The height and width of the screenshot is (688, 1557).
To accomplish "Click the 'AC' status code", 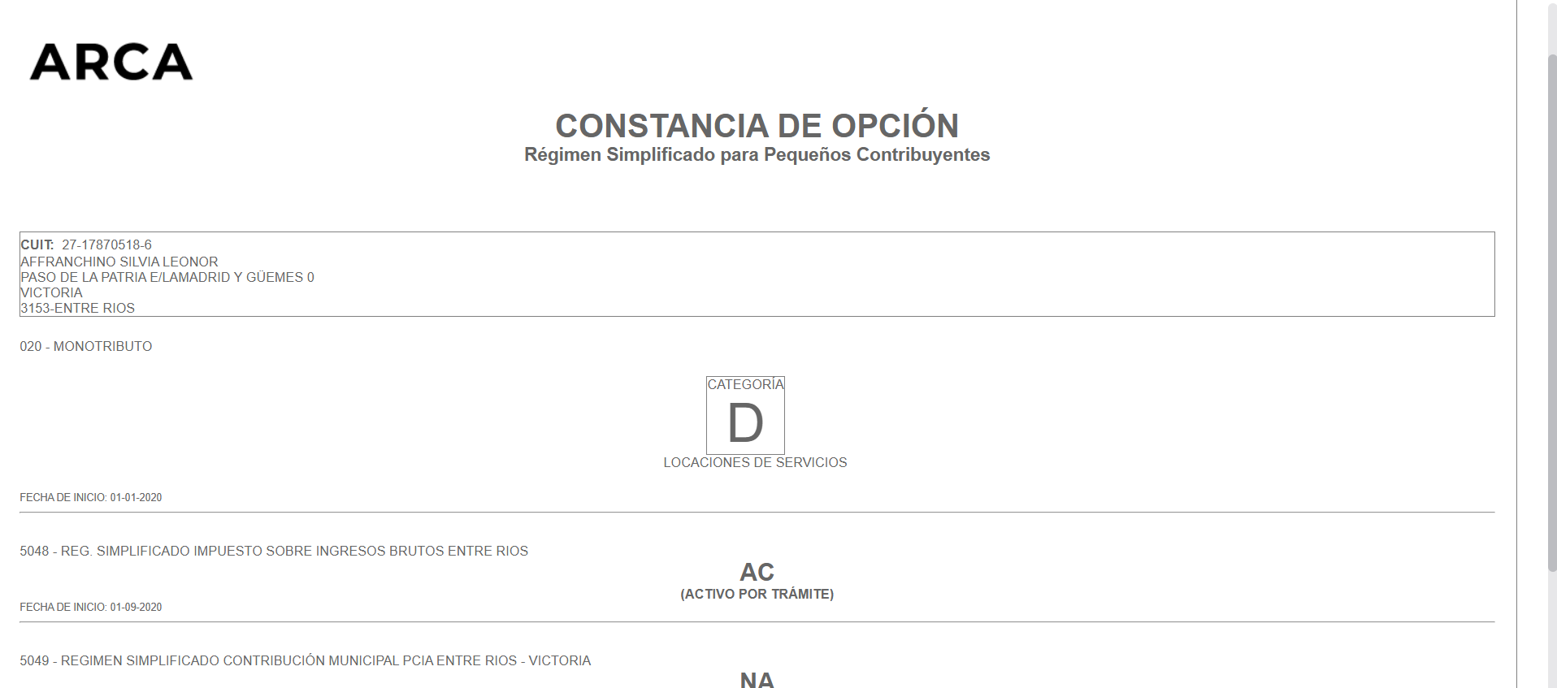I will click(x=757, y=572).
